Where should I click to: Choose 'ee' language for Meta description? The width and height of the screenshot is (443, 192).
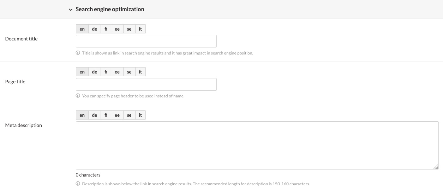coord(117,115)
